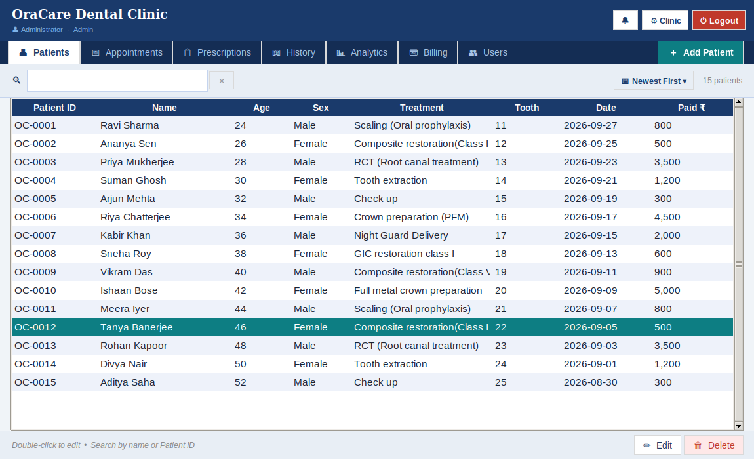Select patient row OC-0001
The height and width of the screenshot is (459, 754).
372,125
